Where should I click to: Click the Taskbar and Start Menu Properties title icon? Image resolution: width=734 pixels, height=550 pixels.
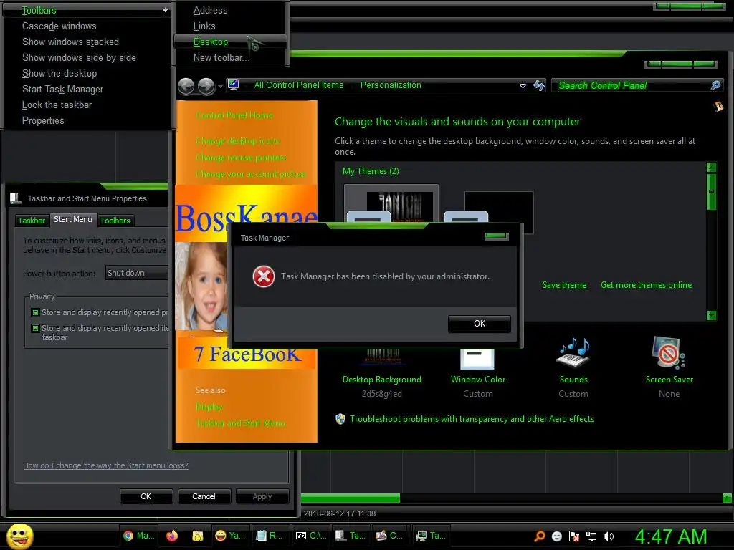[x=16, y=198]
